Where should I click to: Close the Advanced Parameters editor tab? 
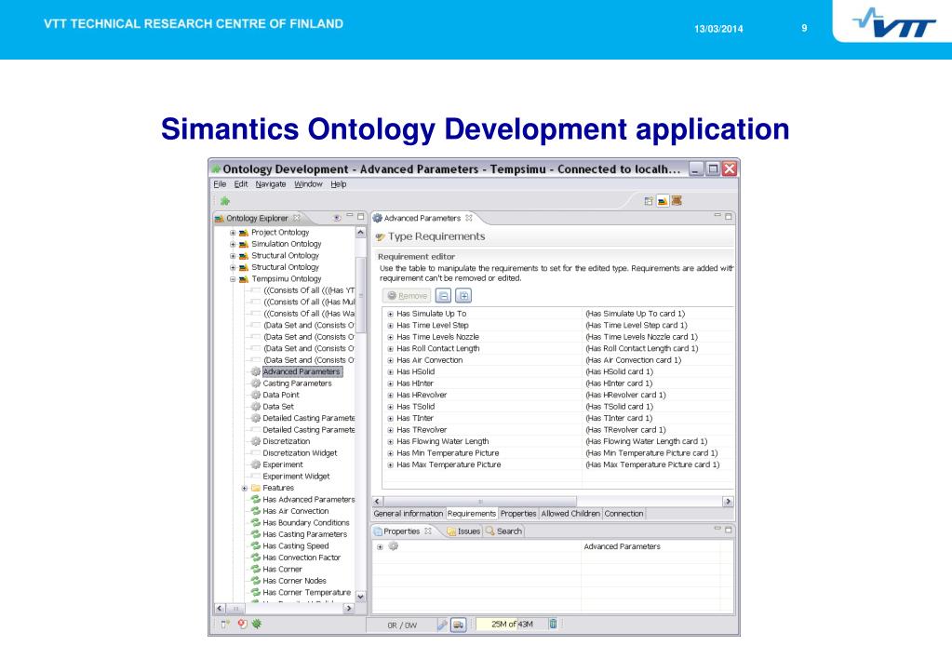(x=469, y=218)
